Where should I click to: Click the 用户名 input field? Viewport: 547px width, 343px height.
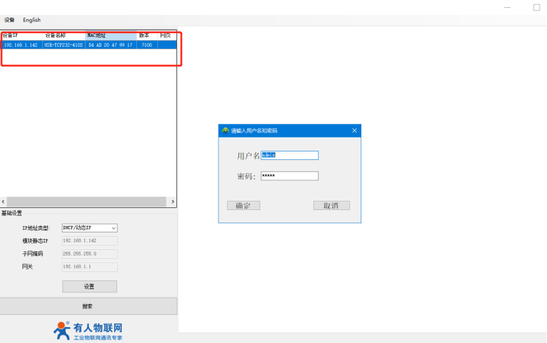pyautogui.click(x=290, y=155)
